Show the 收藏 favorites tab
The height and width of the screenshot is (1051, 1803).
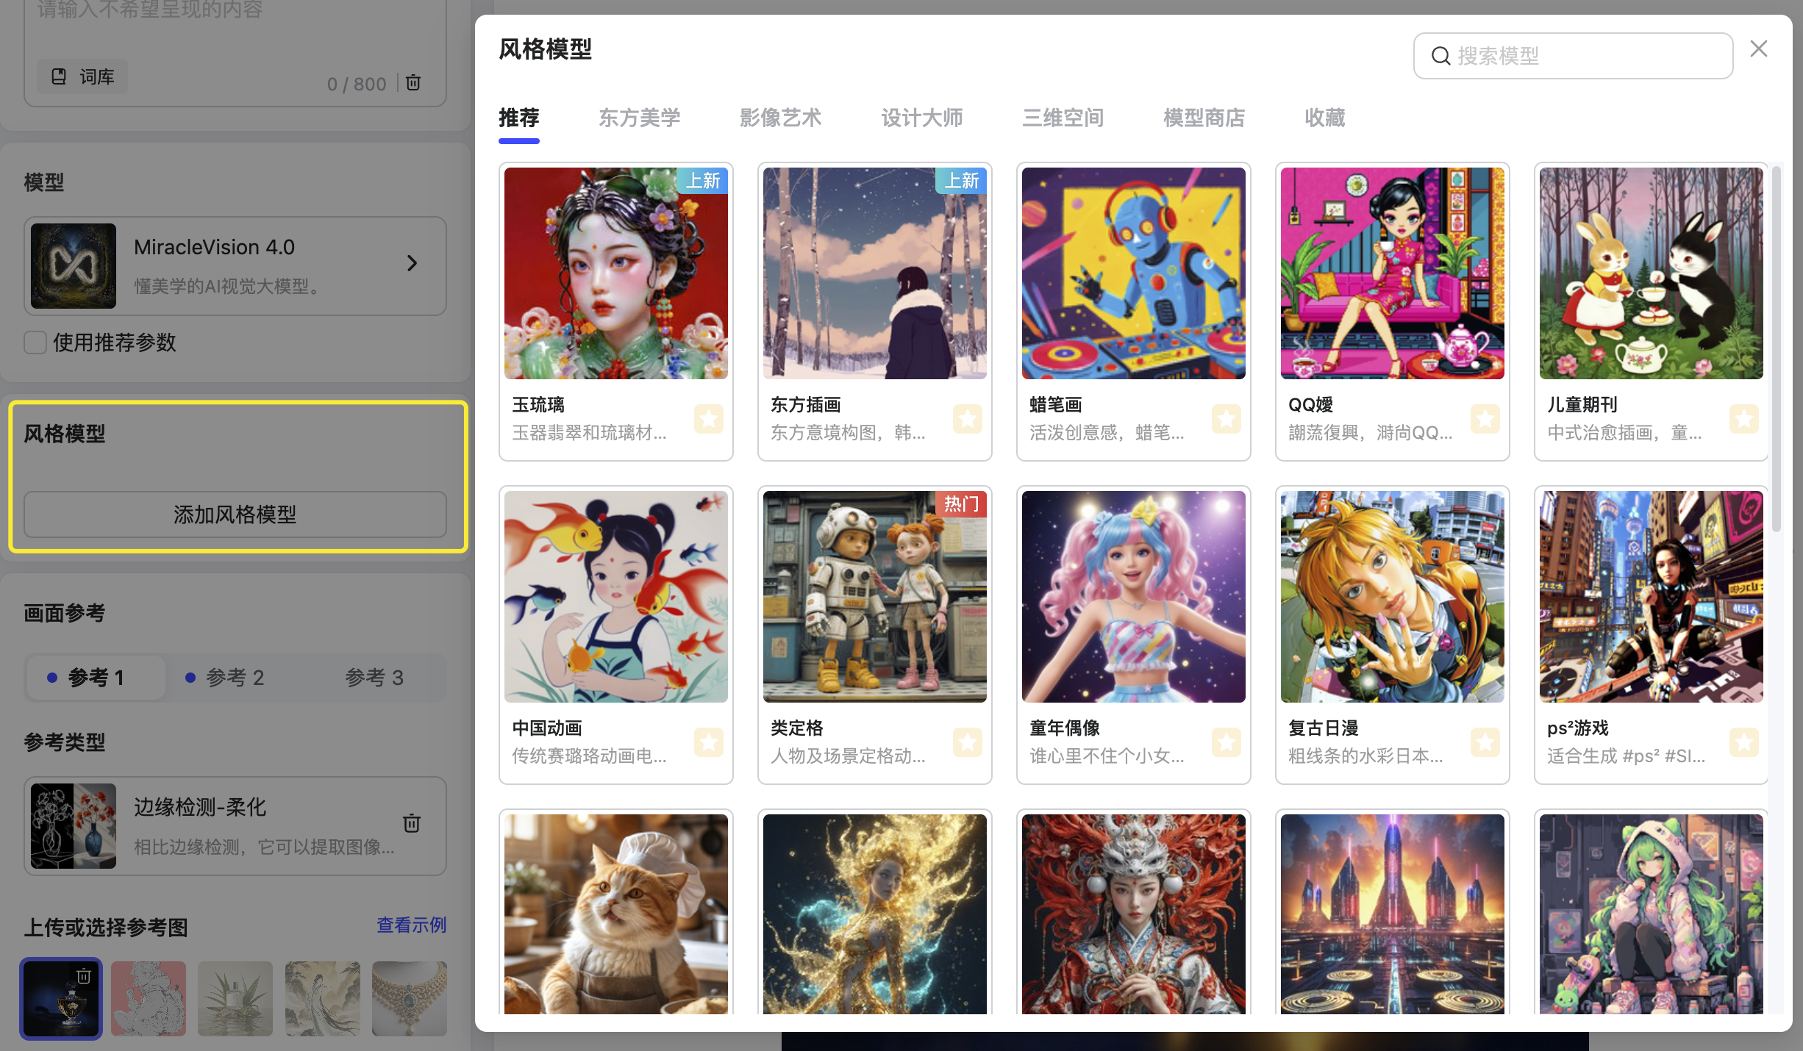(1325, 118)
